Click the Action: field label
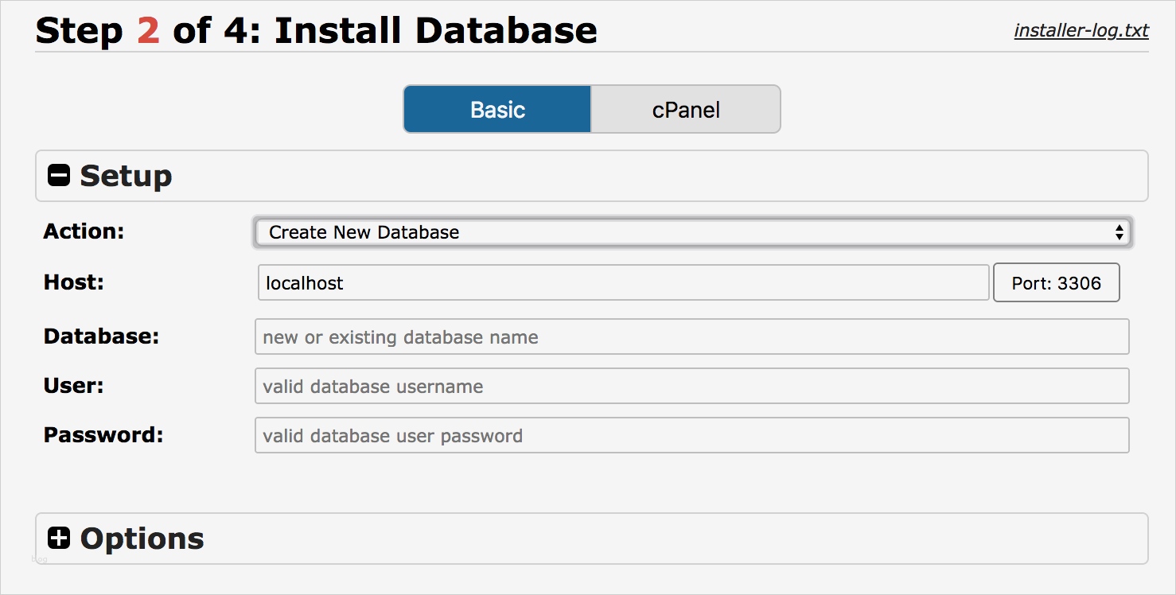This screenshot has width=1176, height=595. tap(84, 231)
